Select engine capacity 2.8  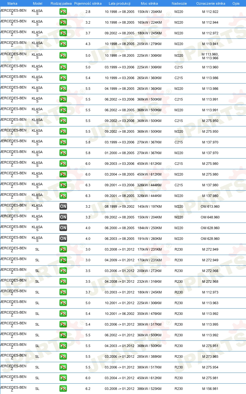click(88, 12)
